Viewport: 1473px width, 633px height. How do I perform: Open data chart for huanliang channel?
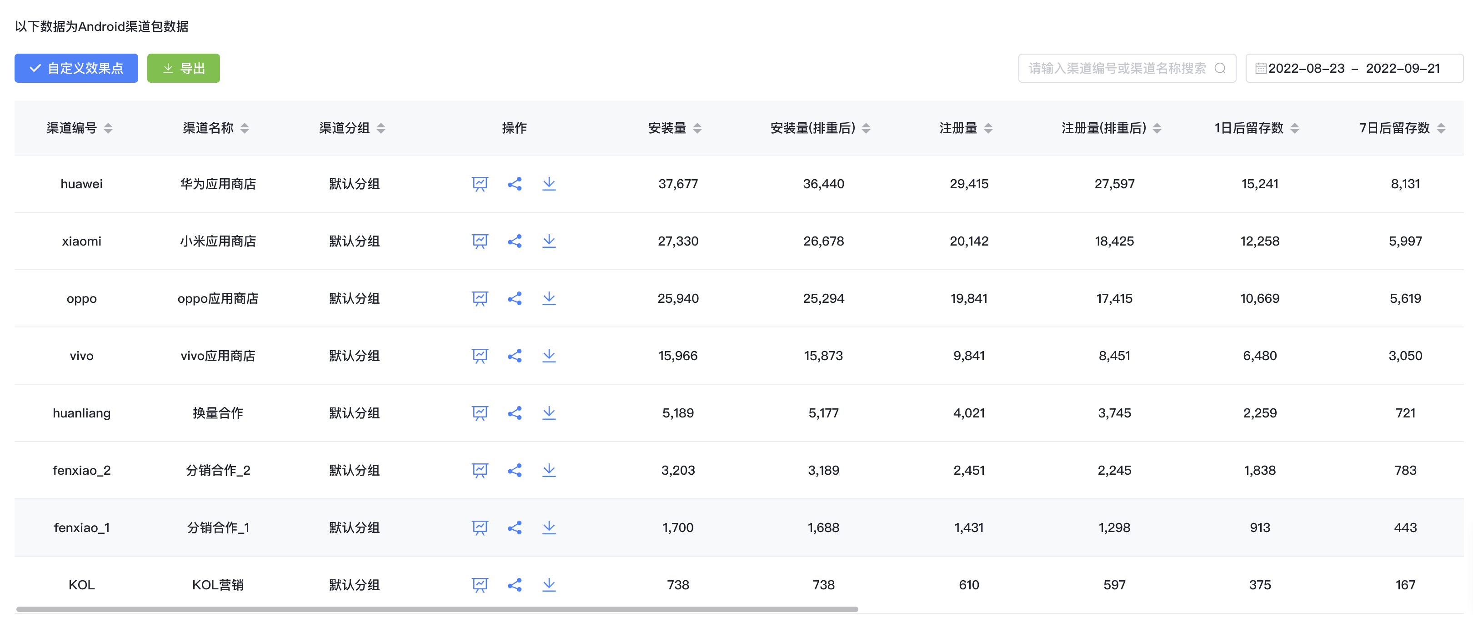click(x=480, y=413)
